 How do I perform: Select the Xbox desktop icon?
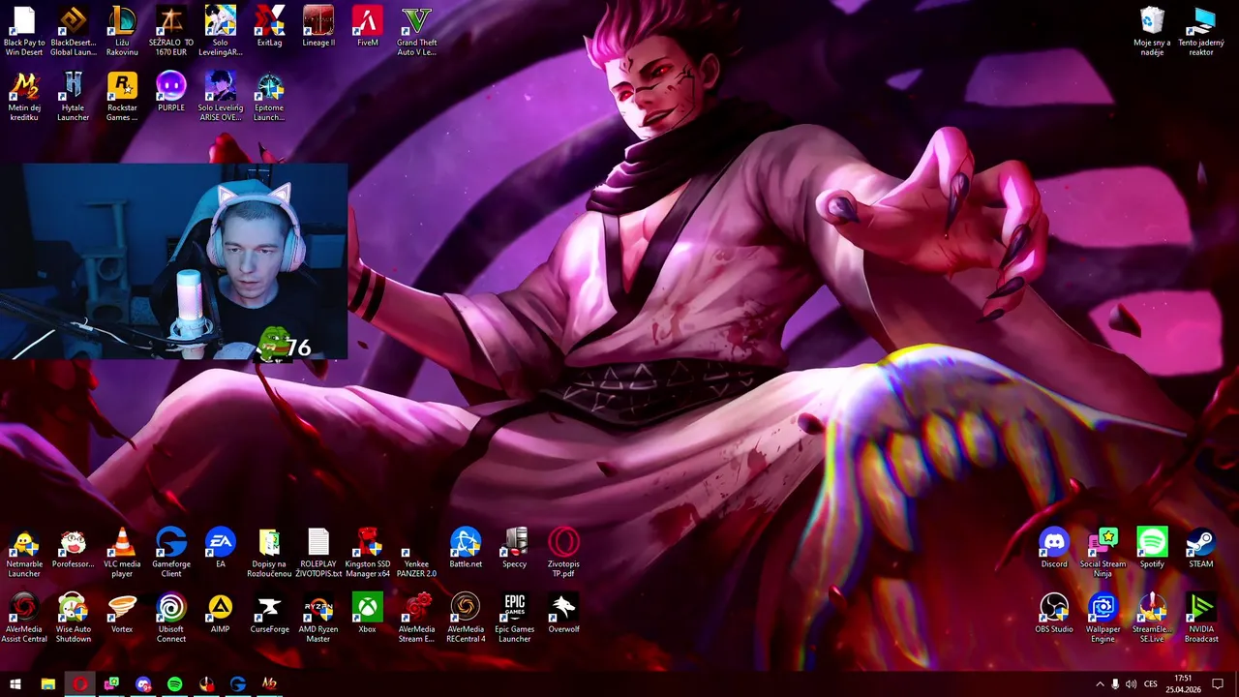tap(368, 614)
